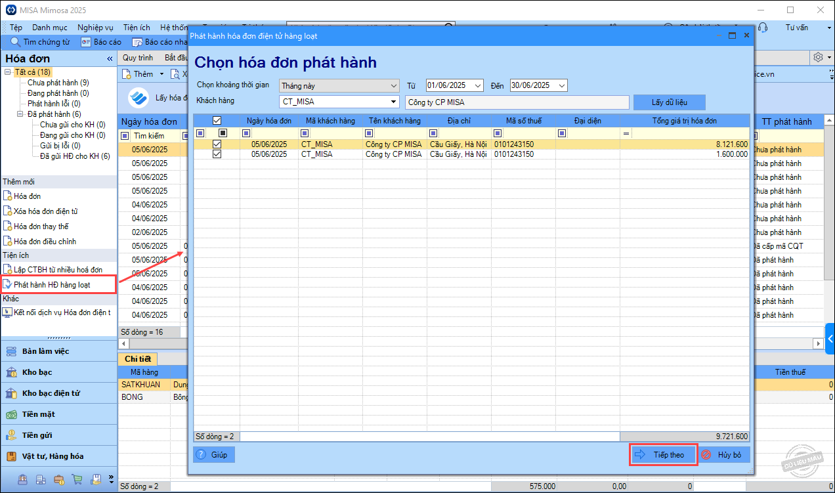Screen dimensions: 835x493
Task: Click the MISA Mimosa logo in title bar
Action: [x=11, y=11]
